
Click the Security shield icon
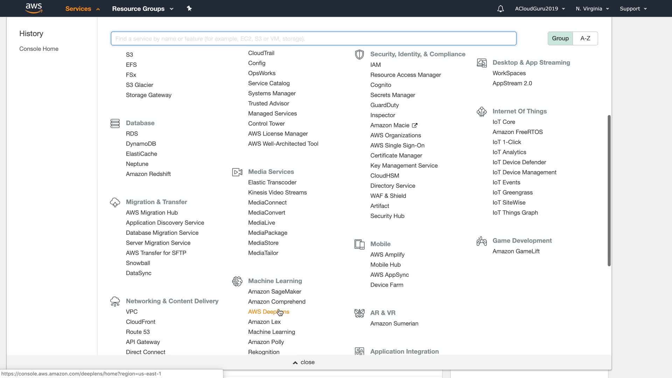[359, 54]
